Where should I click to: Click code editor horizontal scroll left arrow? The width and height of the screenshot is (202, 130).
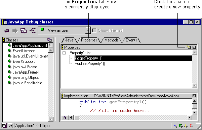point(71,117)
